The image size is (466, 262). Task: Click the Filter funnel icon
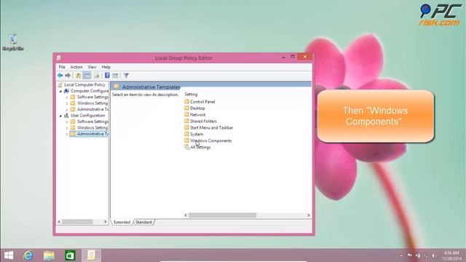(126, 76)
